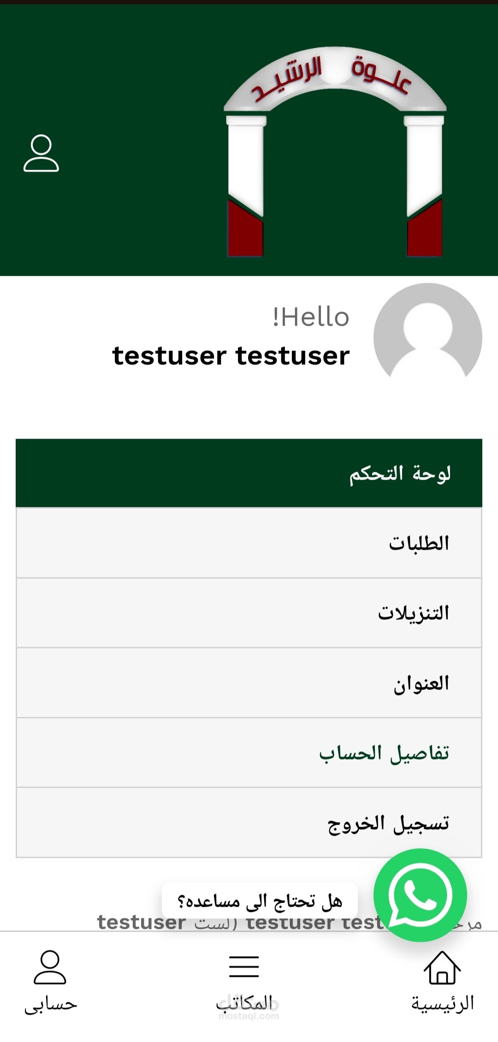This screenshot has width=498, height=1042.
Task: Tap the هل تحتاج الى مساعده؟ help bubble
Action: (x=260, y=901)
